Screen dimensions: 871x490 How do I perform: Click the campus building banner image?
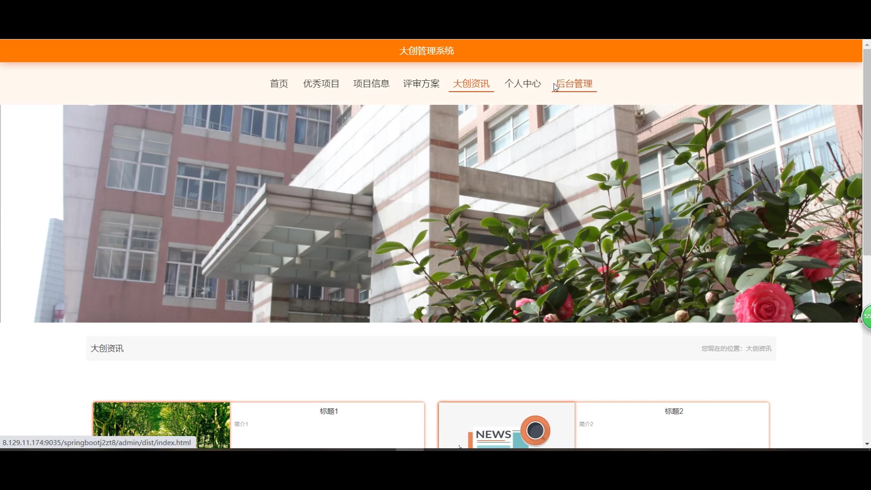(431, 213)
